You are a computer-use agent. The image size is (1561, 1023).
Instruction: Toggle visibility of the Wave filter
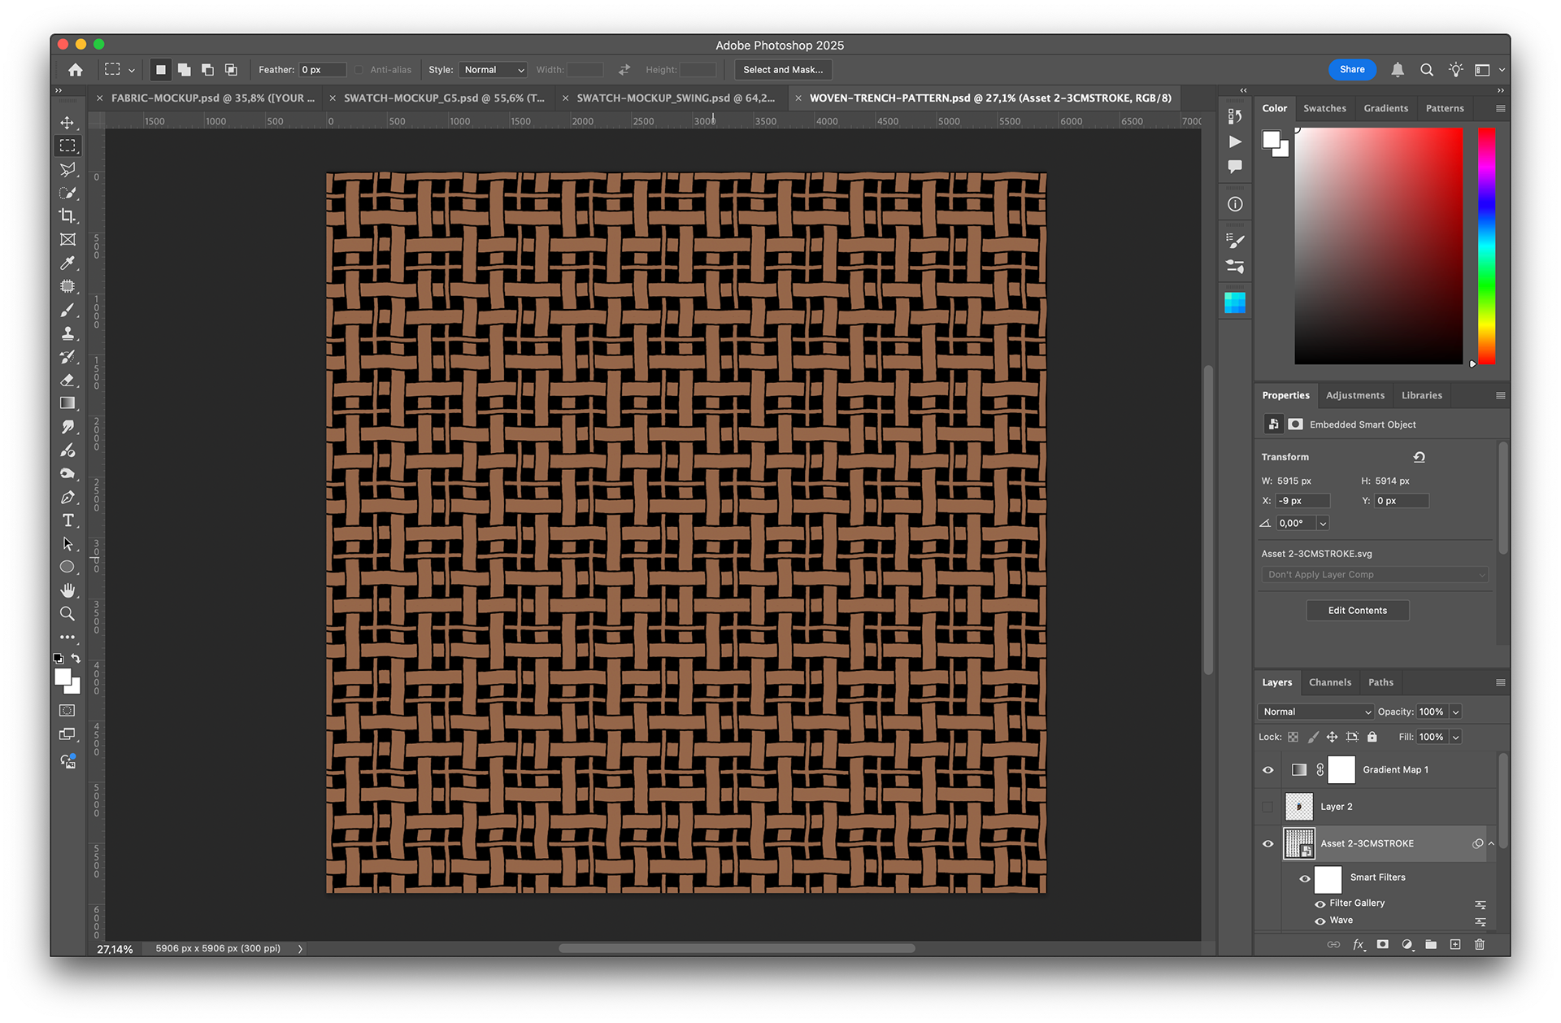pyautogui.click(x=1320, y=921)
